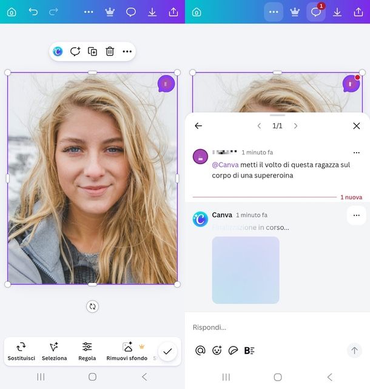Open text formatting options for reply

pyautogui.click(x=249, y=351)
